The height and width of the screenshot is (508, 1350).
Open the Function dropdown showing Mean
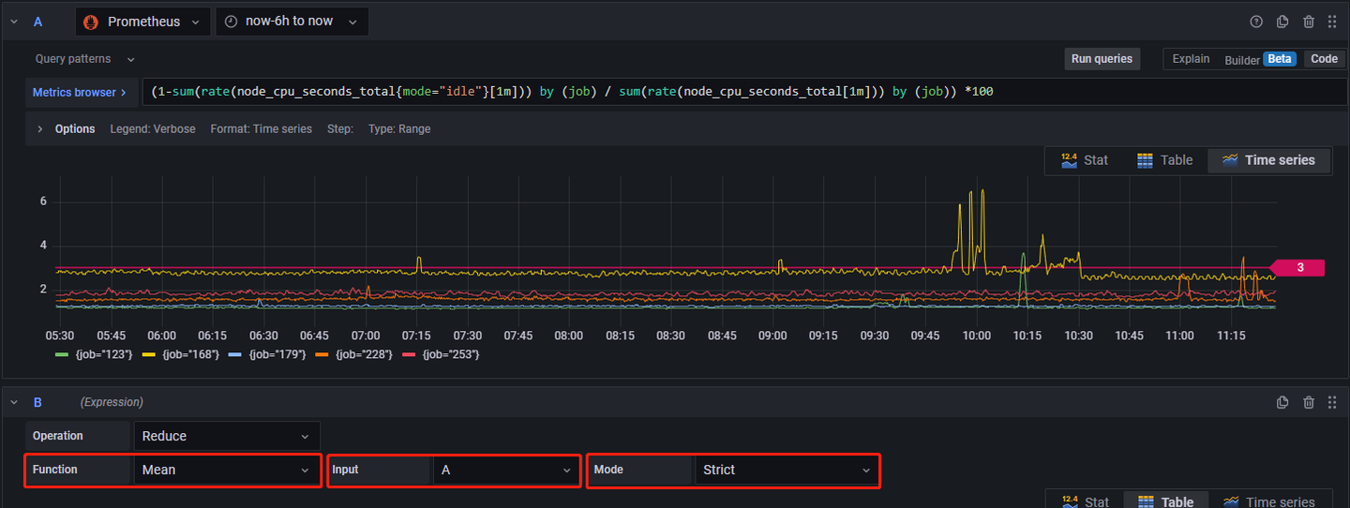coord(227,470)
